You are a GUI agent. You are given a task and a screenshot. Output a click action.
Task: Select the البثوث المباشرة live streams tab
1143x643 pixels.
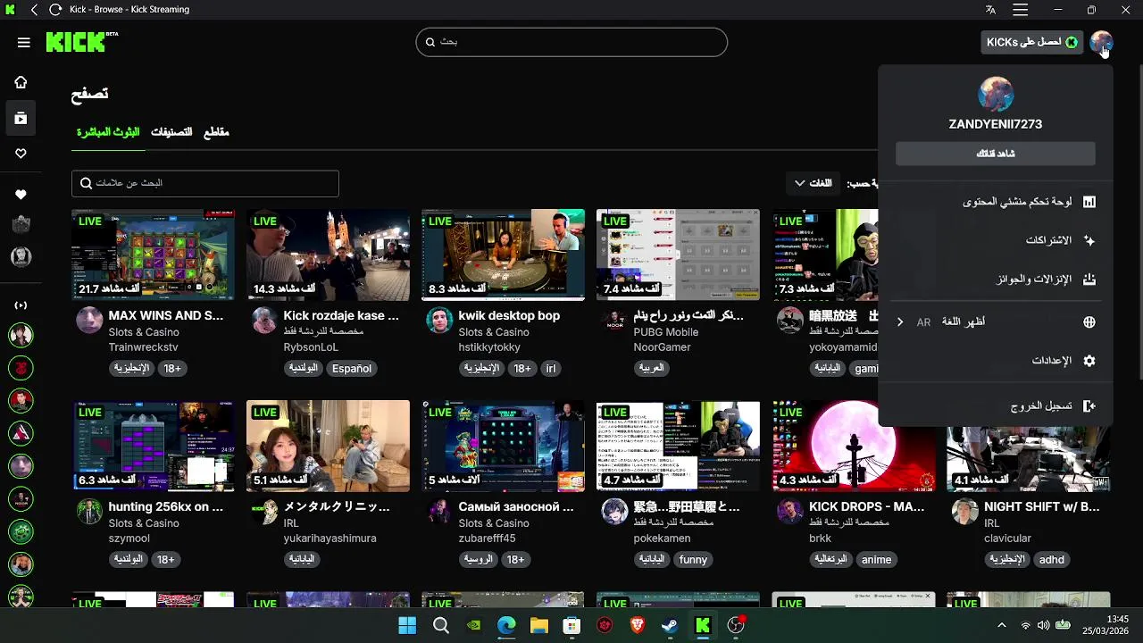point(108,132)
